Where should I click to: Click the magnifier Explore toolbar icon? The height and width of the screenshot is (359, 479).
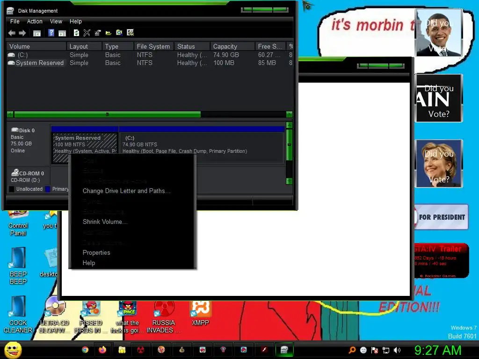[119, 33]
